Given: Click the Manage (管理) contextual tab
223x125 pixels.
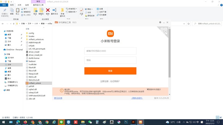Looking at the screenshot, I should (38, 2).
